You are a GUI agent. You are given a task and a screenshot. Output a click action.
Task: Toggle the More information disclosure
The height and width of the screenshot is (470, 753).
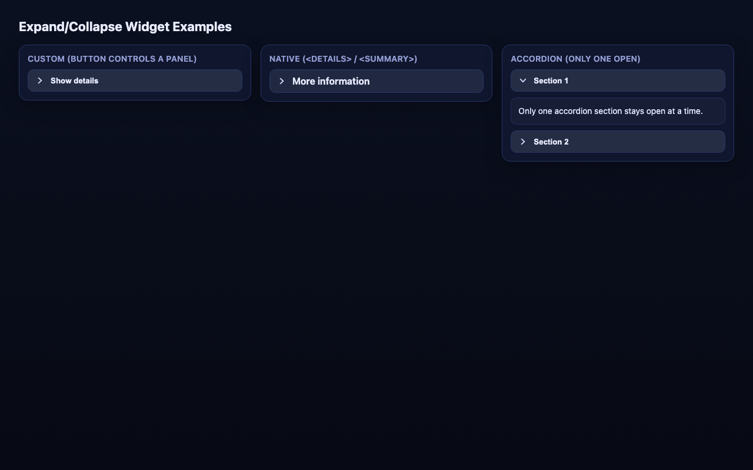[376, 81]
